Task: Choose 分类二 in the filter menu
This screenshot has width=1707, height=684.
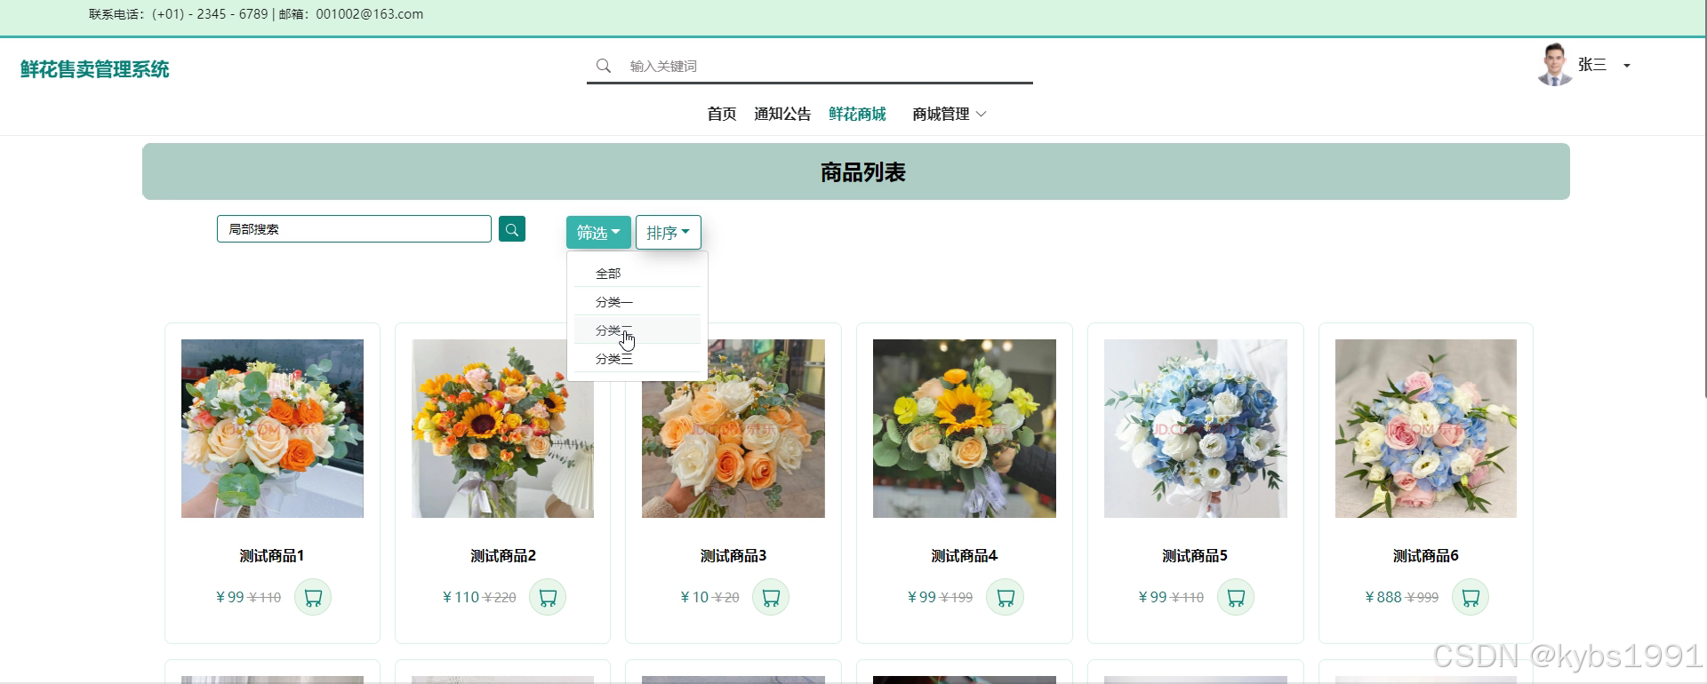Action: pos(637,330)
